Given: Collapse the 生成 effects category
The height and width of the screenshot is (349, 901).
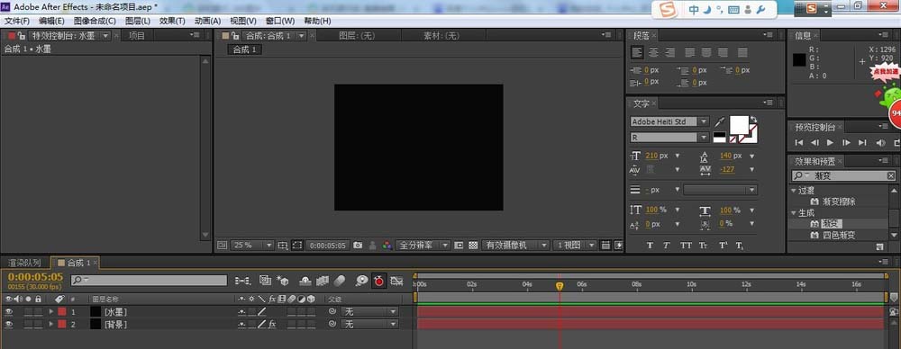Looking at the screenshot, I should [x=794, y=213].
